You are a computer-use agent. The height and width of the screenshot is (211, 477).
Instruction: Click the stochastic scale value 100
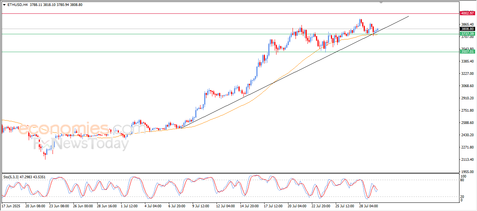coord(463,176)
